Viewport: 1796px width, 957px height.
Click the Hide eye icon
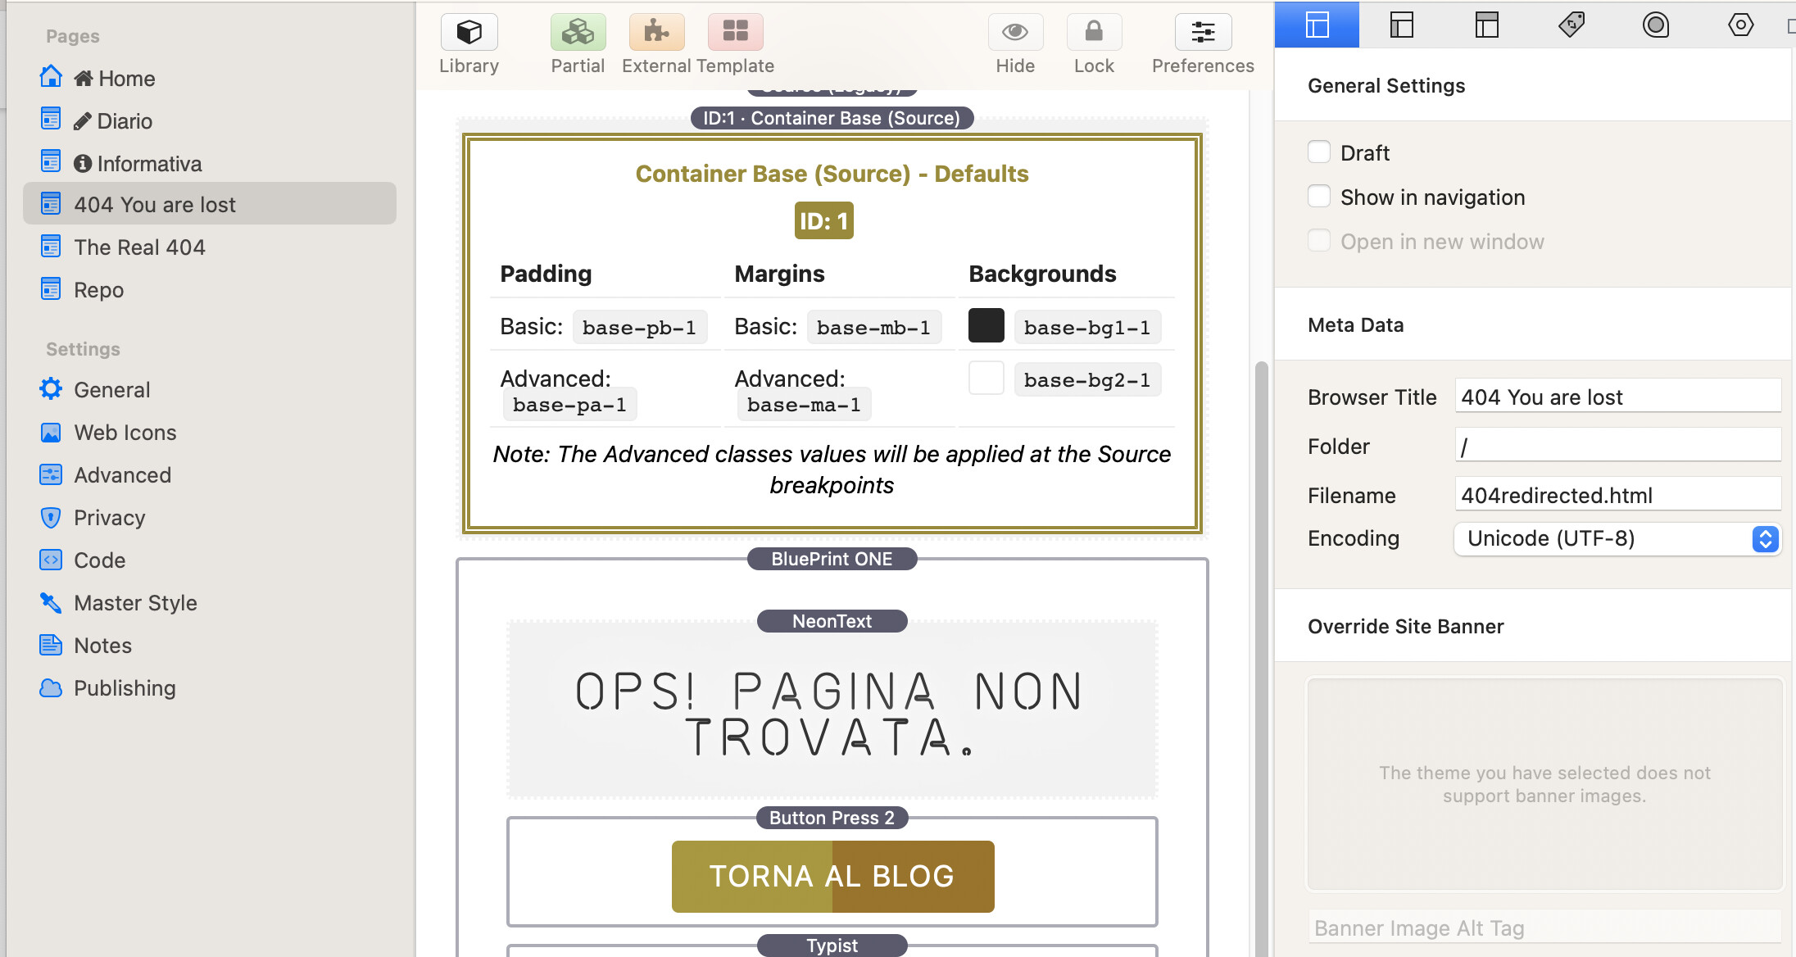click(1014, 33)
